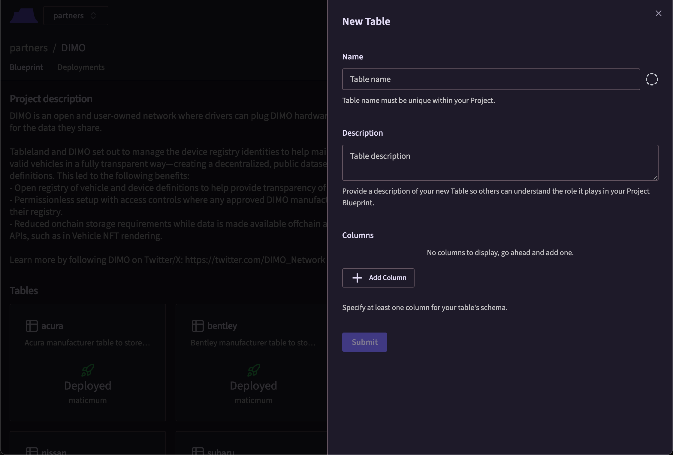
Task: Click the subaru table icon
Action: tap(198, 451)
